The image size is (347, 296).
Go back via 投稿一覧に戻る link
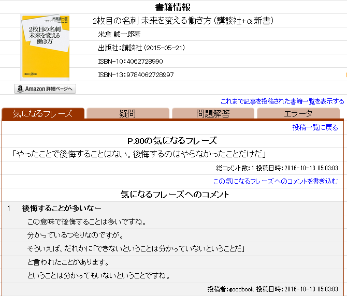(x=315, y=127)
